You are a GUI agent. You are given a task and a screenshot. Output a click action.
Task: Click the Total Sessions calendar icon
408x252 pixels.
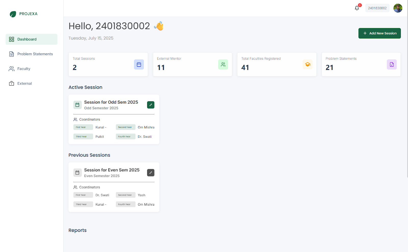(139, 65)
